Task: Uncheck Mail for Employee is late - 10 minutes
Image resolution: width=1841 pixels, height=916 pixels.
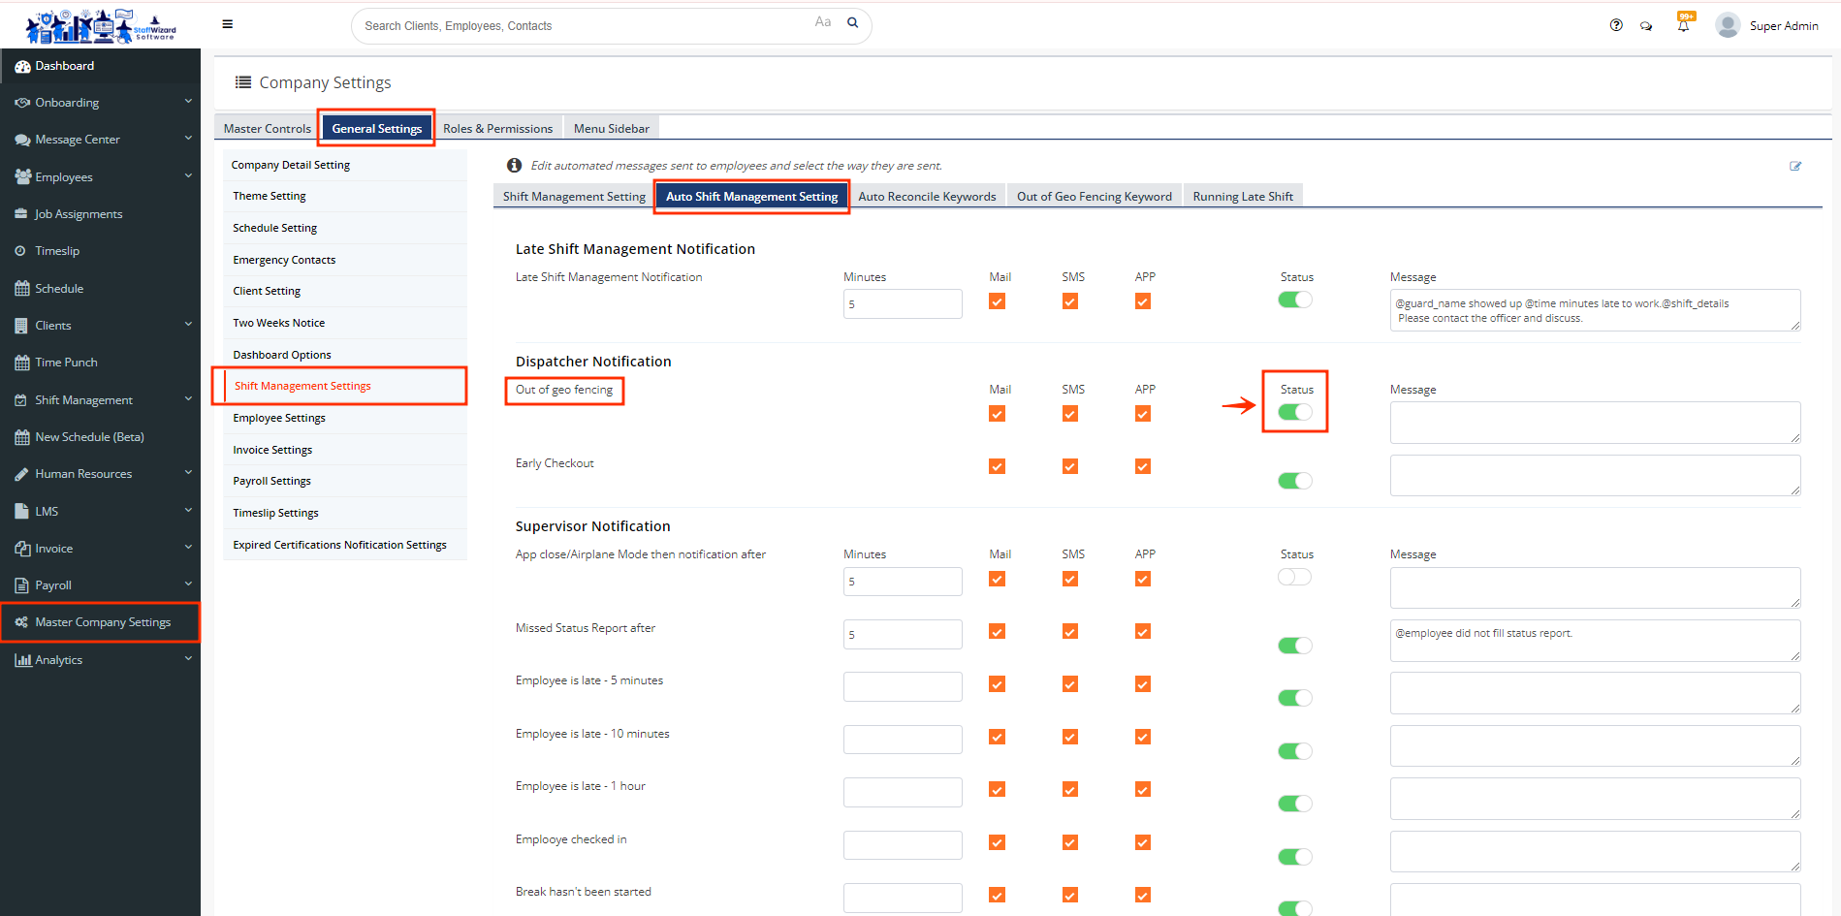Action: pos(997,737)
